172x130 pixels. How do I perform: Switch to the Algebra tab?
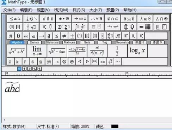click(x=17, y=42)
